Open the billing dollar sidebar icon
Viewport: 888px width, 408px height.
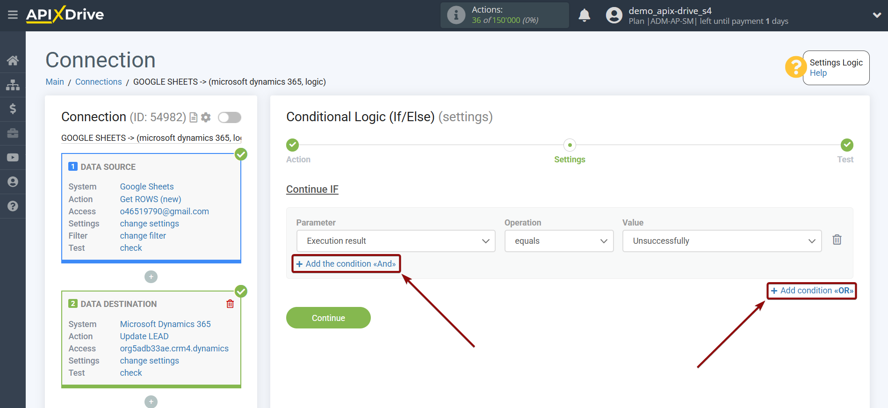point(13,109)
